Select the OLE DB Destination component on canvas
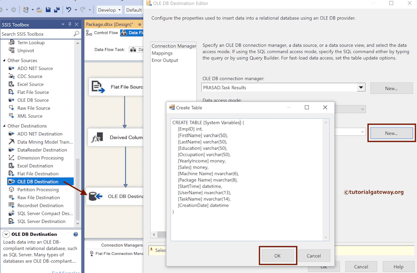Viewport: 417px width, 273px height. click(x=114, y=196)
